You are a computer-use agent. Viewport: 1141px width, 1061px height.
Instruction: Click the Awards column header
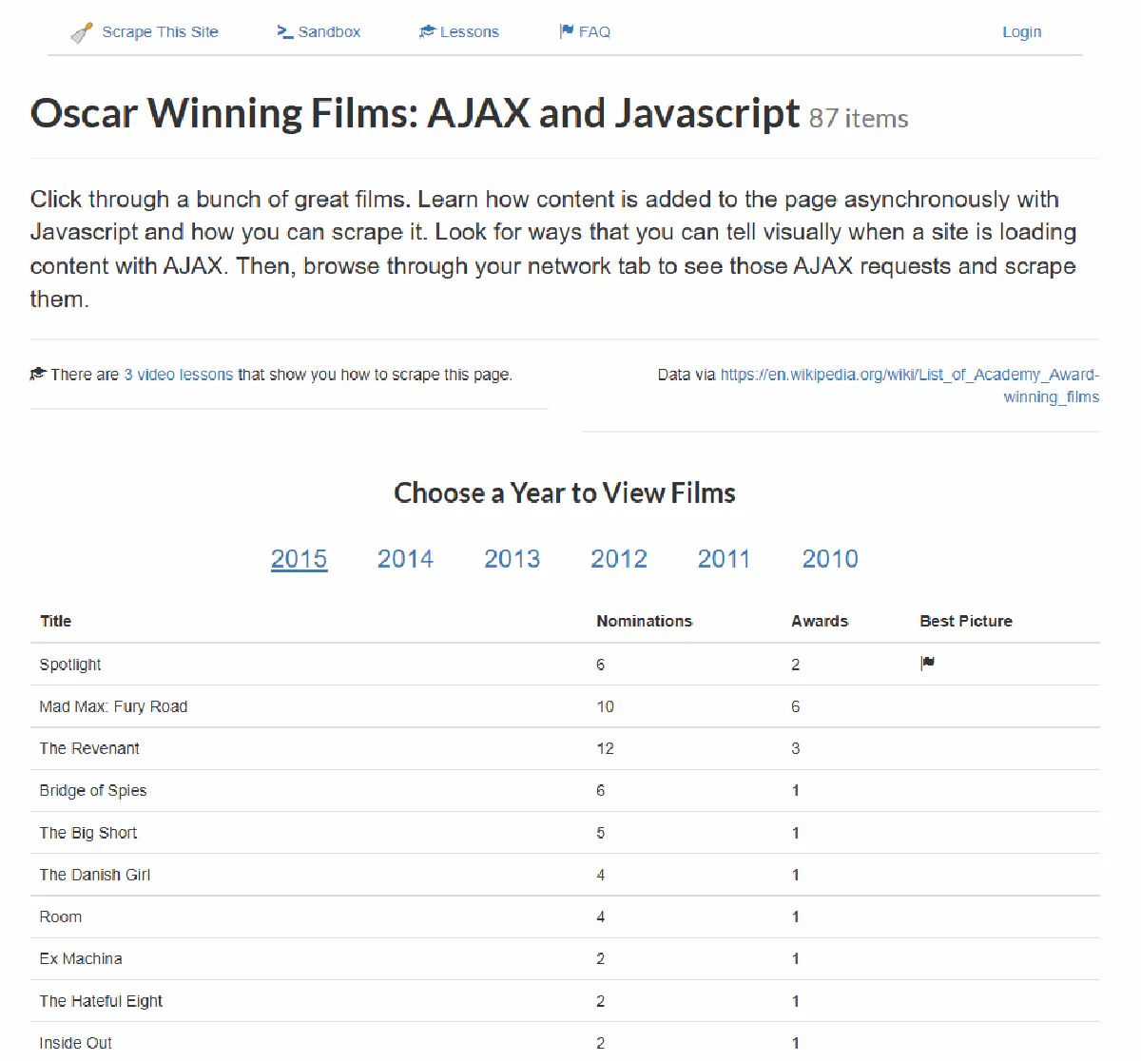[x=819, y=621]
